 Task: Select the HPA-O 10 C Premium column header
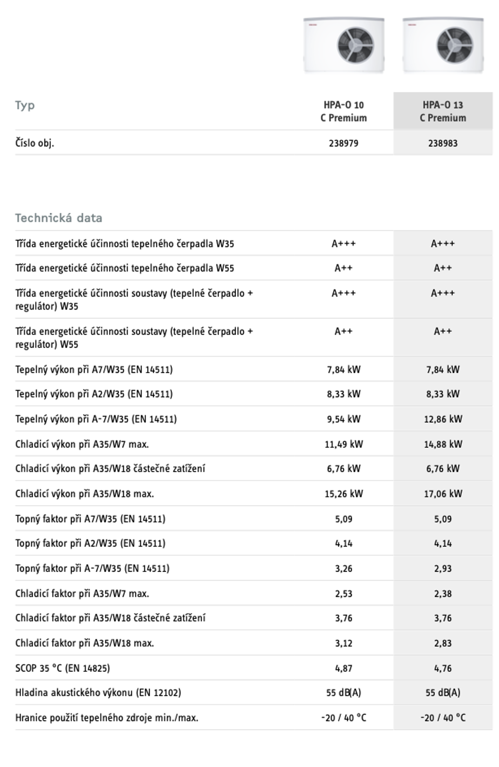coord(343,111)
